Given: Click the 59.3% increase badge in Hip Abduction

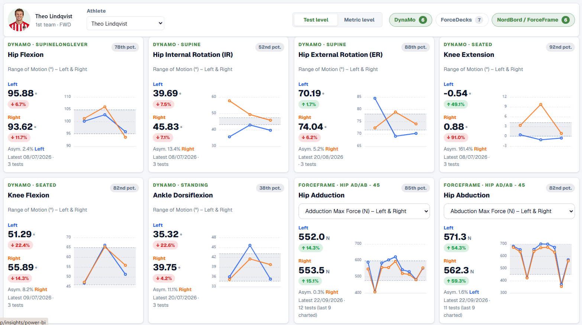Looking at the screenshot, I should click(x=456, y=281).
